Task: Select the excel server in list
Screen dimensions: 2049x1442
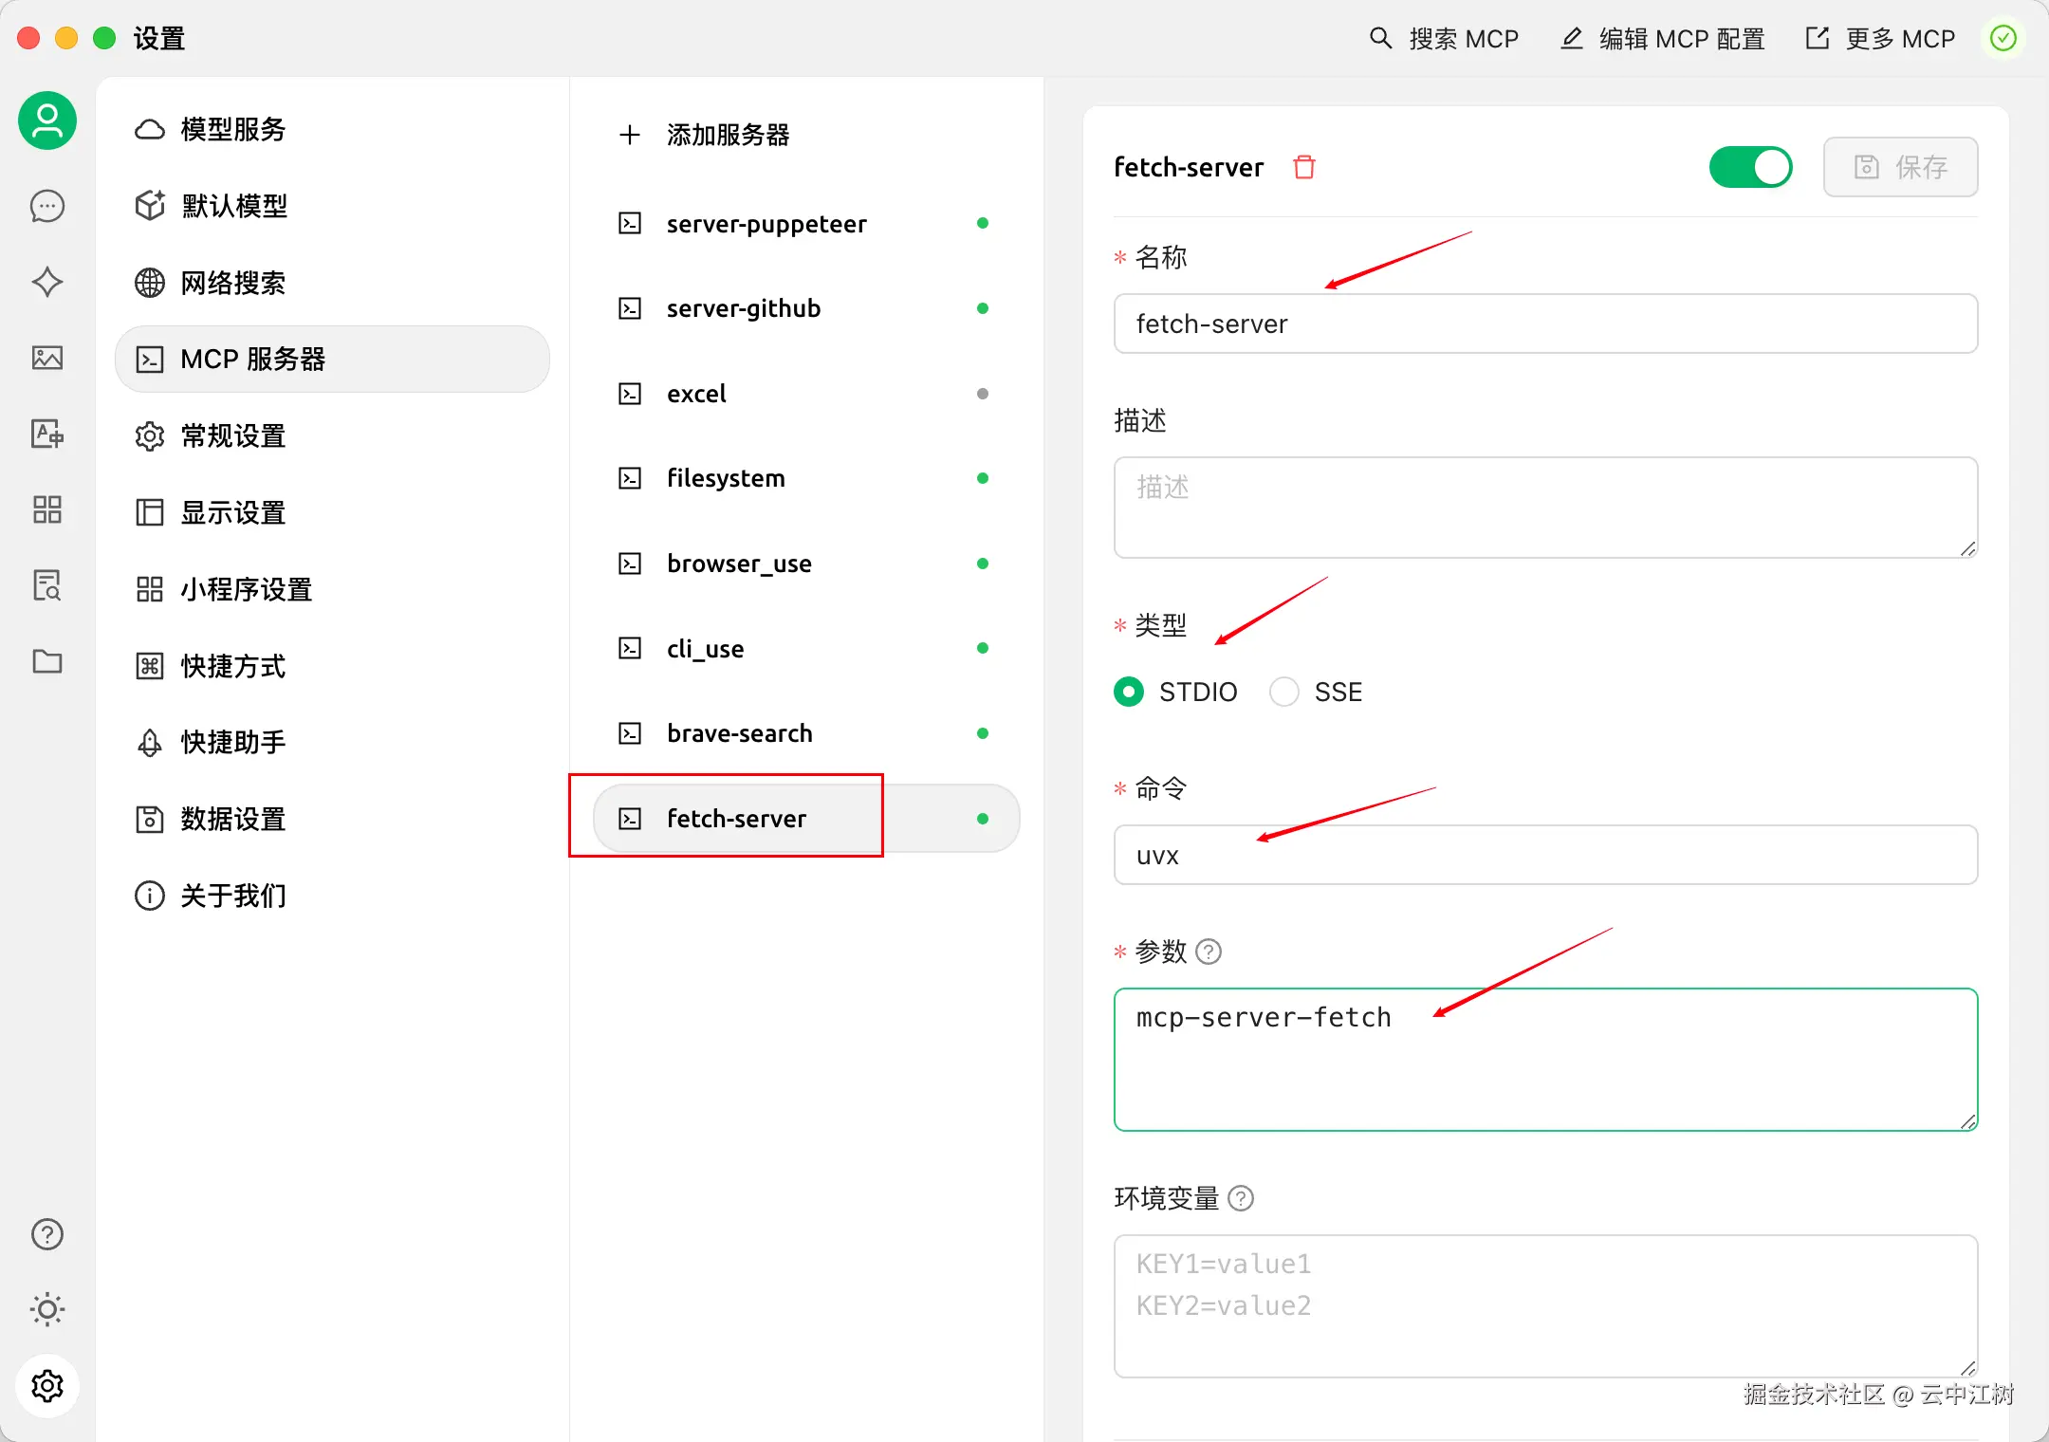Action: pos(696,394)
